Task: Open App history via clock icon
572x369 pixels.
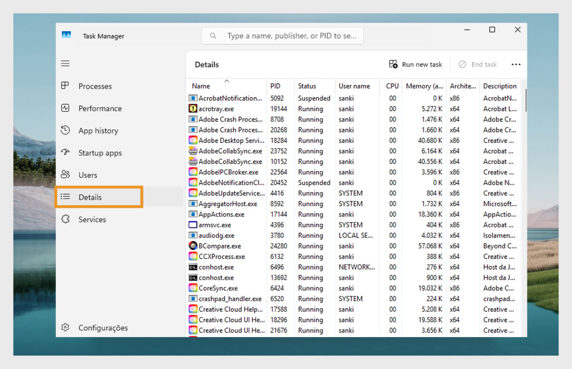Action: pos(65,130)
